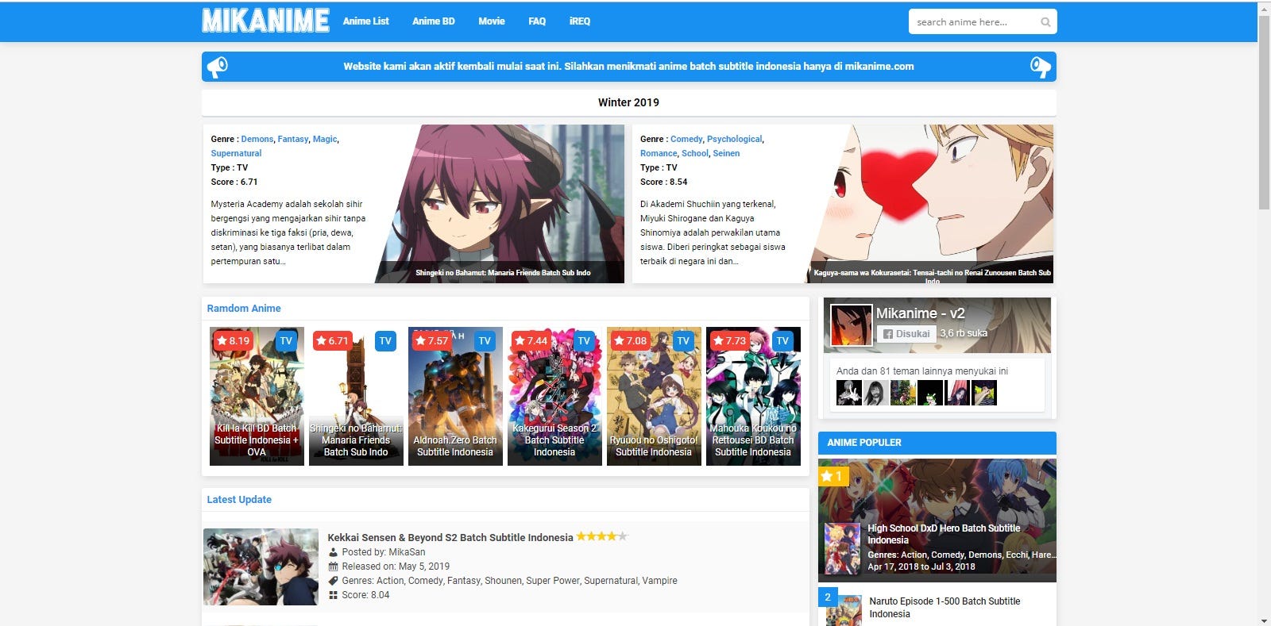This screenshot has width=1271, height=626.
Task: Click 'Released on: May 5, 2019' text
Action: coord(396,566)
